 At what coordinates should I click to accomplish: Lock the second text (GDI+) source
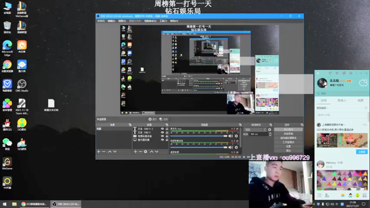click(x=167, y=133)
